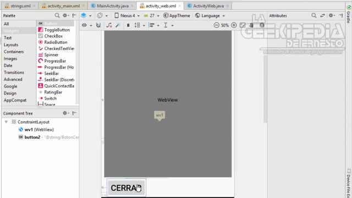Pick Switch widget from palette
Screen dimensions: 352x198
point(56,98)
